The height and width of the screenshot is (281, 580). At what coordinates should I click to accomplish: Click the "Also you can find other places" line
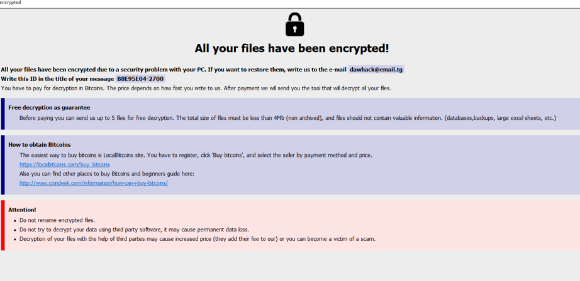pyautogui.click(x=106, y=174)
